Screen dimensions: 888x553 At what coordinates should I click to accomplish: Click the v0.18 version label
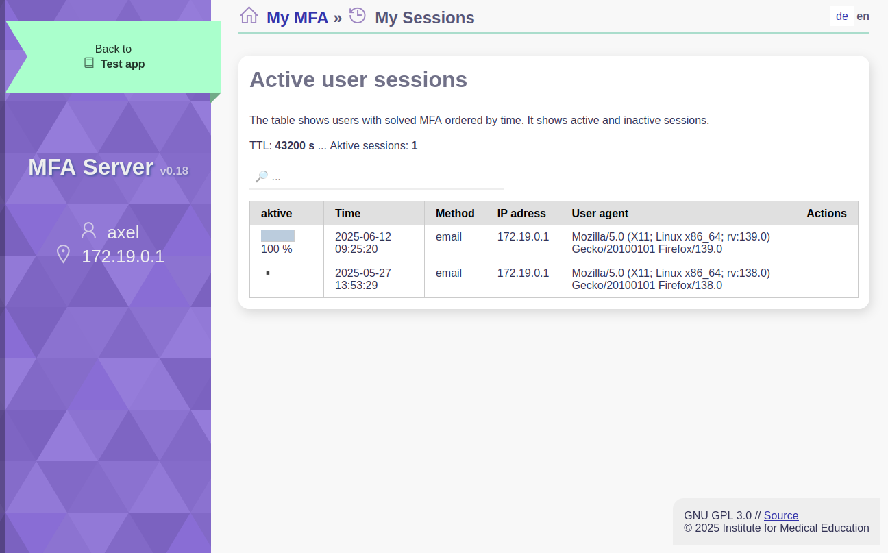click(x=174, y=171)
